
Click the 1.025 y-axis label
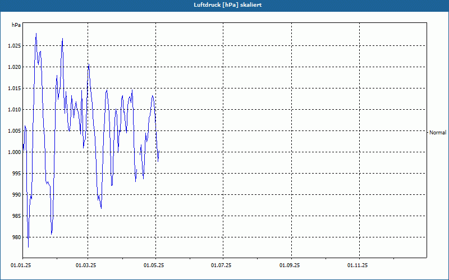point(15,46)
